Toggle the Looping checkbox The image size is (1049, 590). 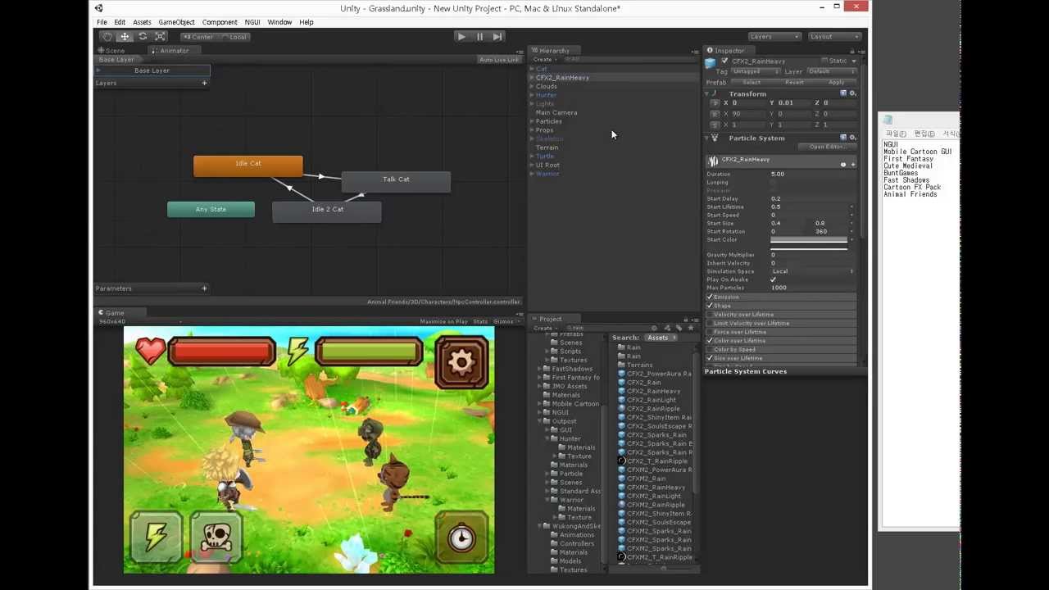point(774,183)
